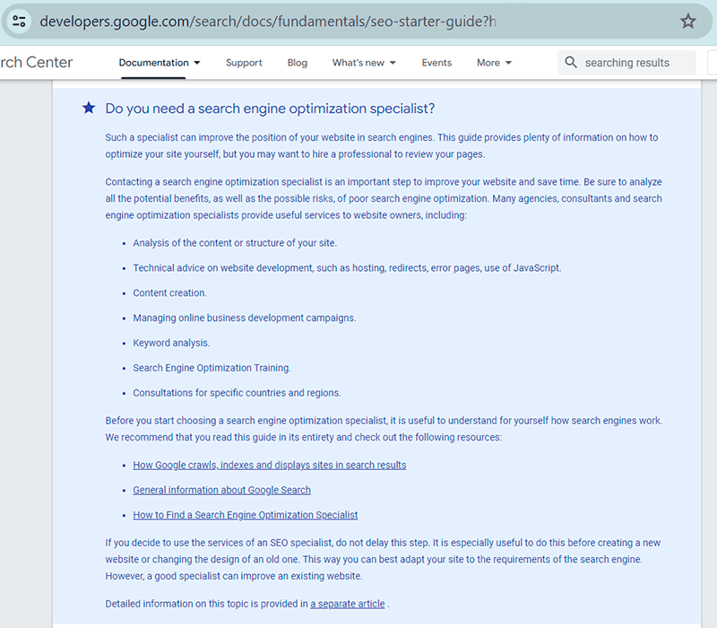Viewport: 717px width, 628px height.
Task: Click the blue star beside the heading
Action: pos(89,108)
